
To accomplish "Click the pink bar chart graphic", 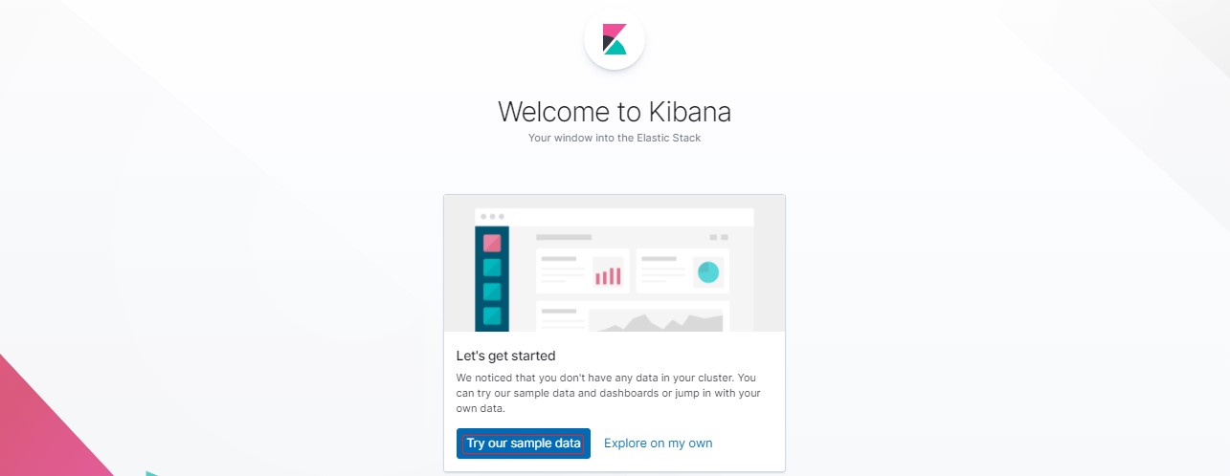I will (x=608, y=275).
